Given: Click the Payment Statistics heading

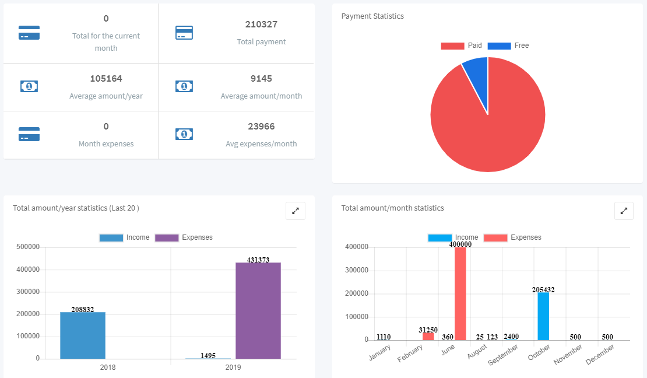Looking at the screenshot, I should tap(372, 16).
